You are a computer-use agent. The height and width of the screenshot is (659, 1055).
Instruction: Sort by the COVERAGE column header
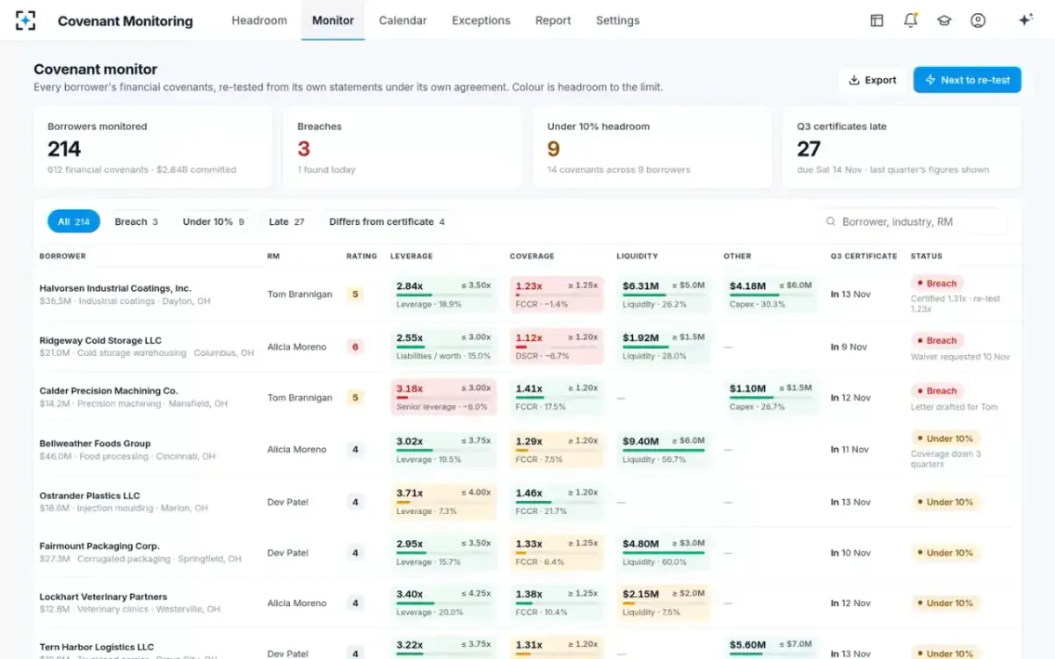[x=532, y=257]
